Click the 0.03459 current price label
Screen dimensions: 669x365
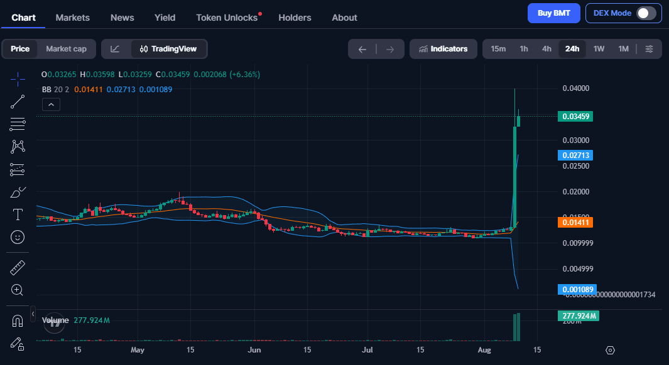(575, 116)
